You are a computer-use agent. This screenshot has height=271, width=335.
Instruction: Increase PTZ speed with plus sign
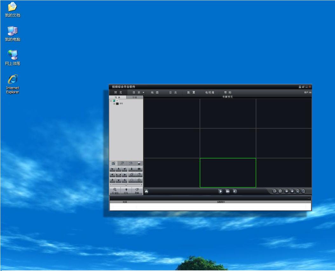click(141, 184)
